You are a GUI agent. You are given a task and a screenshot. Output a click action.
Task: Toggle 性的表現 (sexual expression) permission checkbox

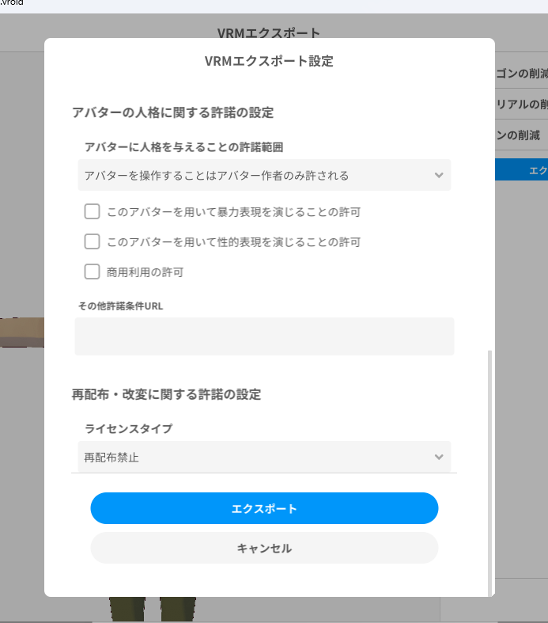click(x=92, y=241)
